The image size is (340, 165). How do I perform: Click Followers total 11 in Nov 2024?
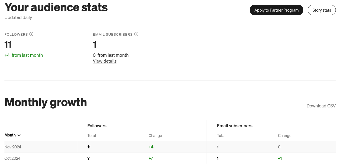(x=89, y=147)
